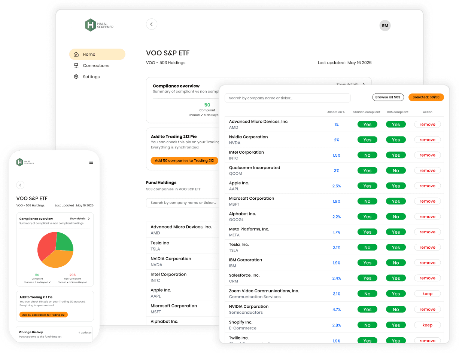Click the Halal Screener logo in desktop window

[99, 25]
